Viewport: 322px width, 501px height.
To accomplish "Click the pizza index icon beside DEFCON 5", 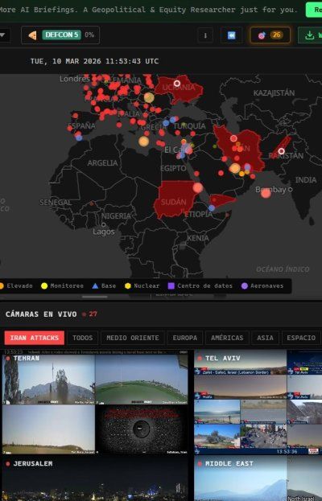I will click(x=33, y=35).
